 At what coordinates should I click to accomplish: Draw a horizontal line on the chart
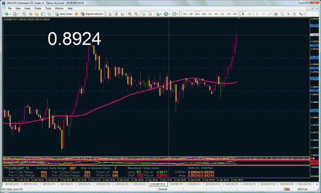click(x=263, y=14)
